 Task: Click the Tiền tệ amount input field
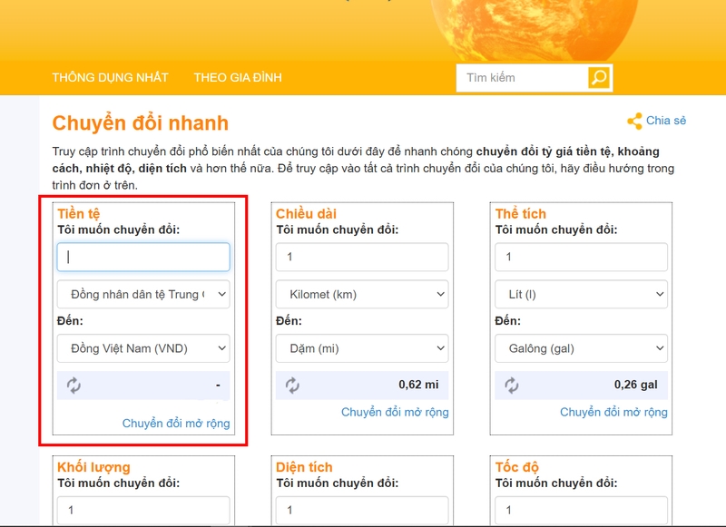[143, 257]
